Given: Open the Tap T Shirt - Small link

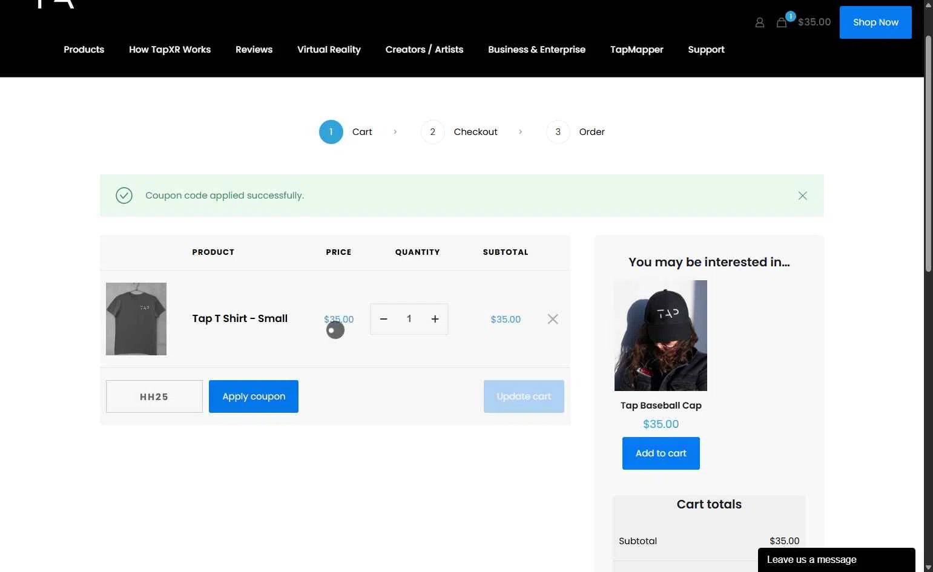Looking at the screenshot, I should (240, 318).
